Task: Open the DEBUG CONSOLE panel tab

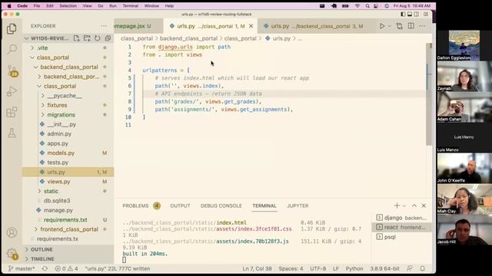Action: 221,205
